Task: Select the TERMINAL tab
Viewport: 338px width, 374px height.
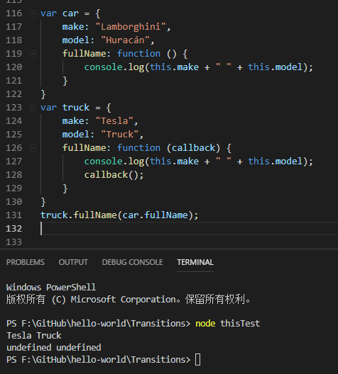Action: click(x=195, y=262)
